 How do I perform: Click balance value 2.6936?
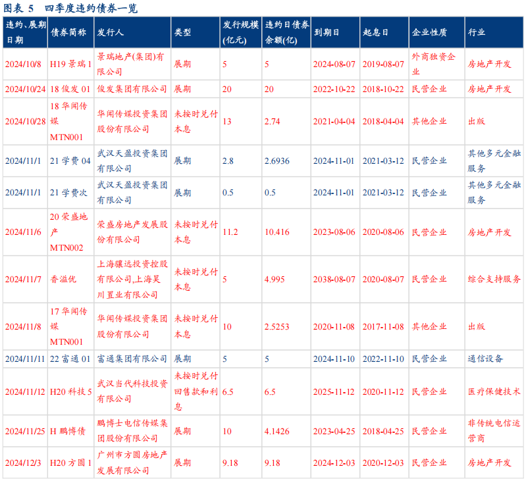[276, 161]
